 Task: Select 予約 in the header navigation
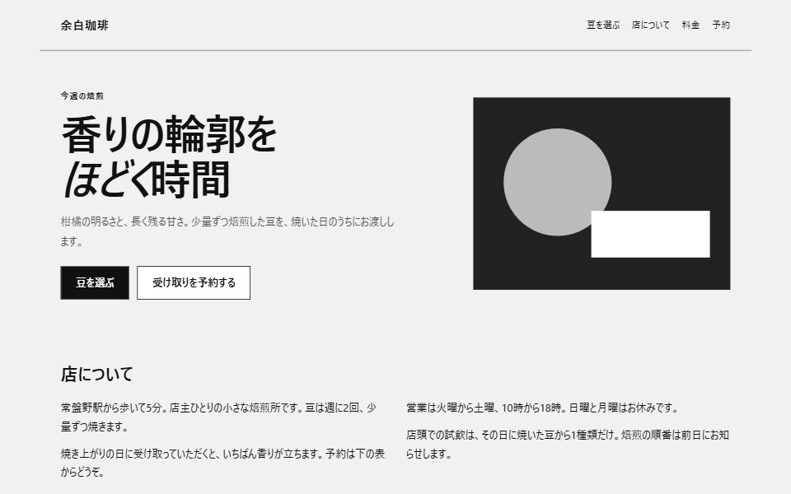(721, 25)
